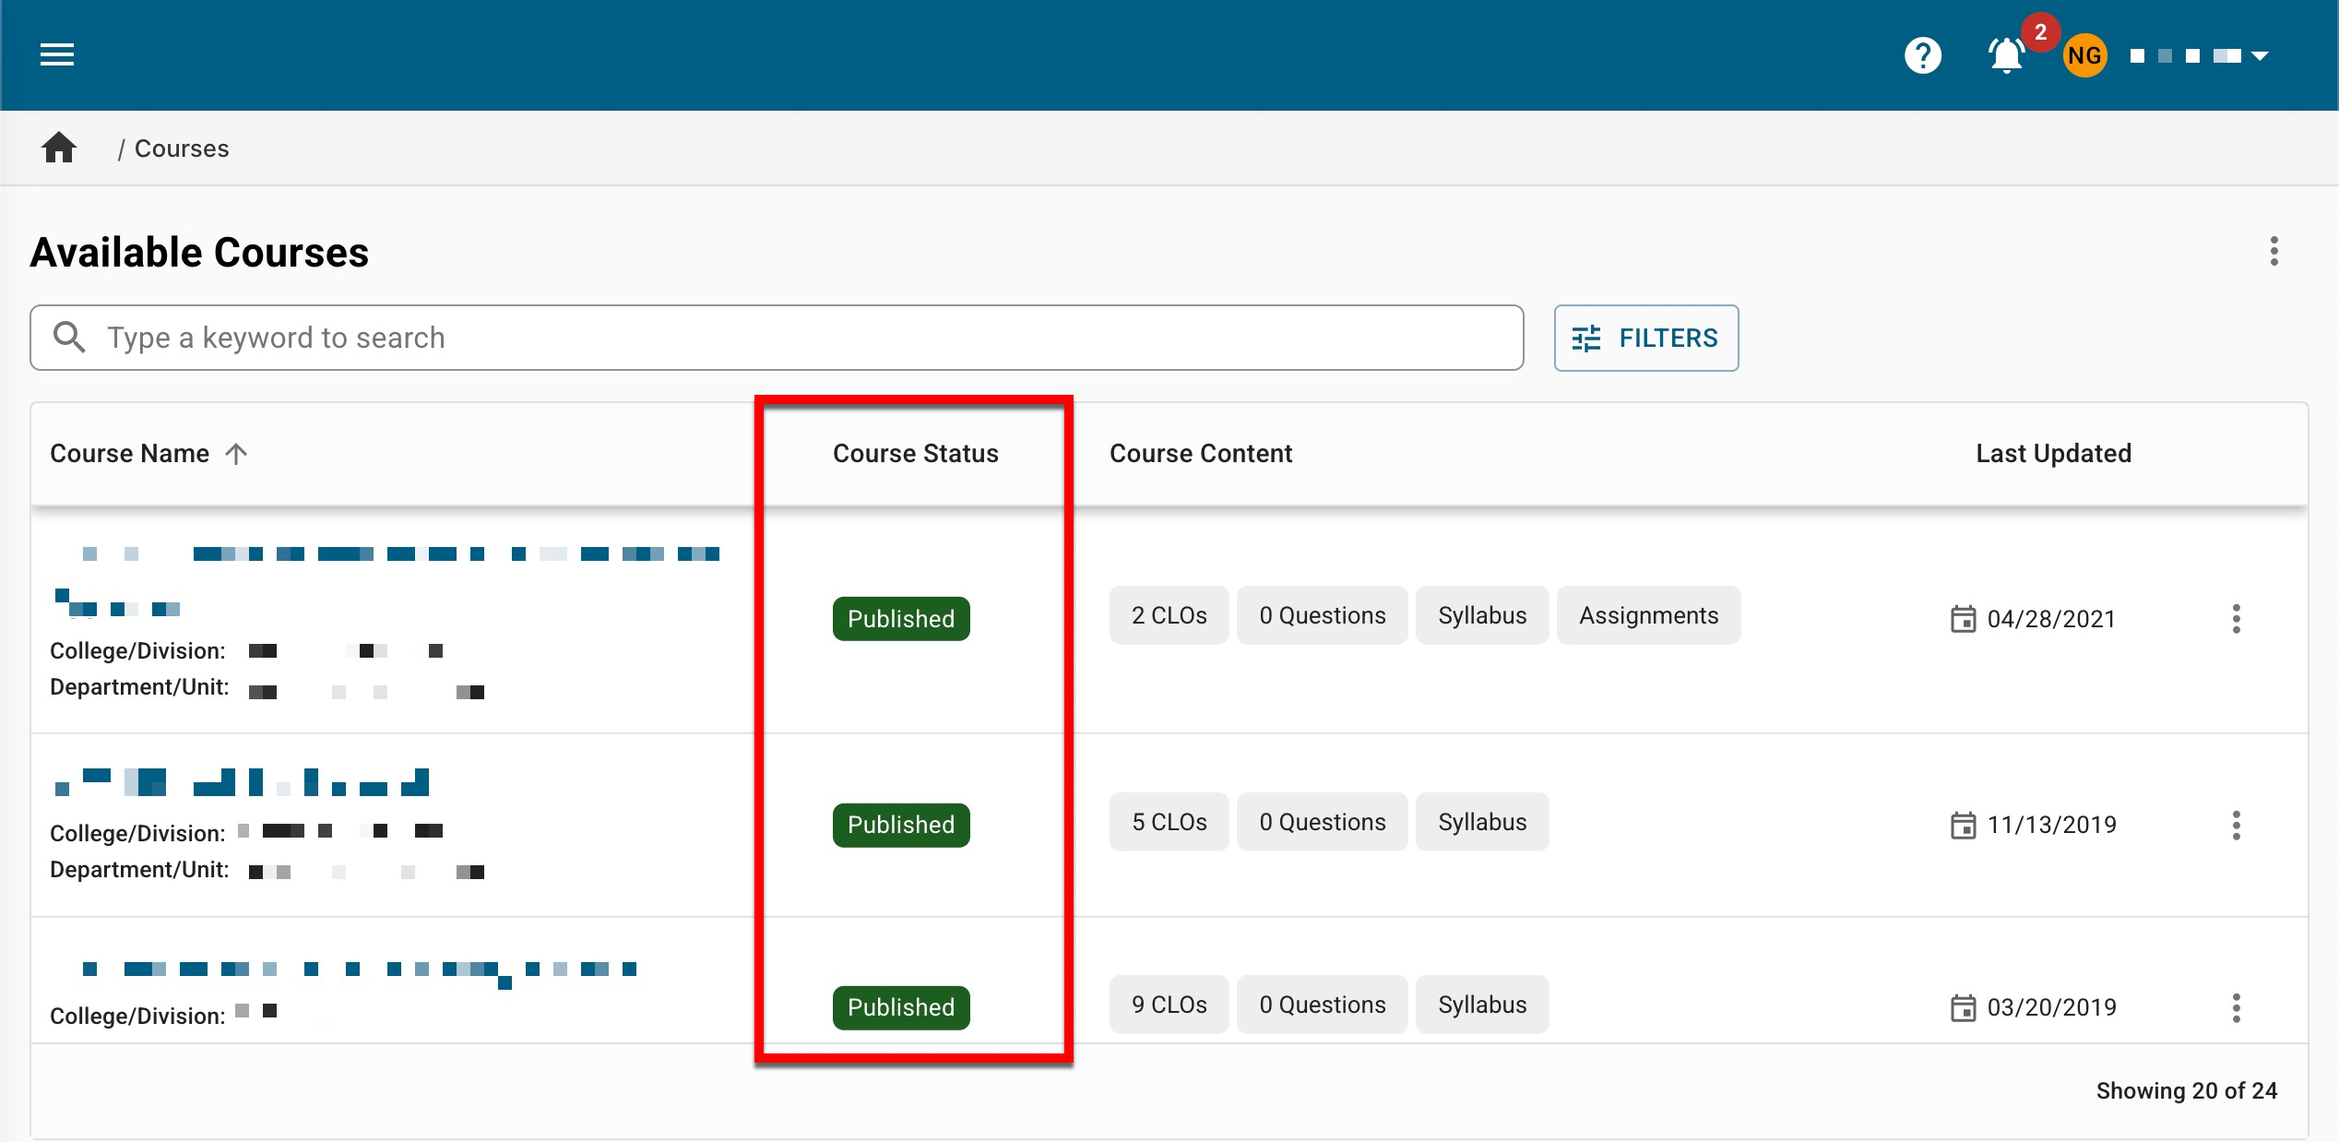
Task: Click the Course Status column header
Action: click(x=915, y=454)
